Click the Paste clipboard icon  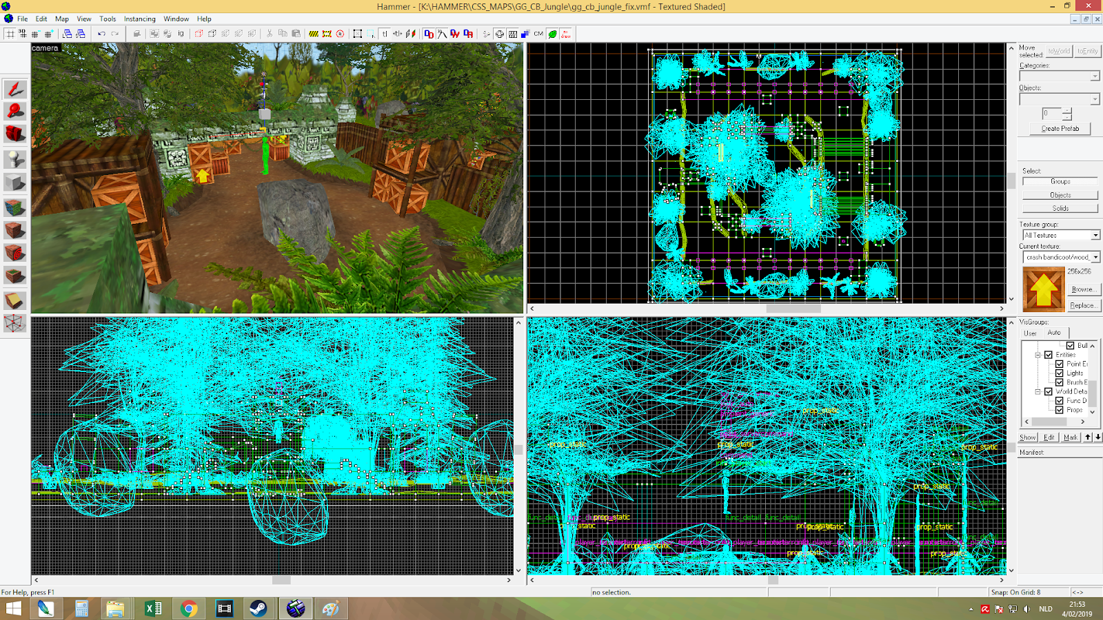[x=296, y=34]
